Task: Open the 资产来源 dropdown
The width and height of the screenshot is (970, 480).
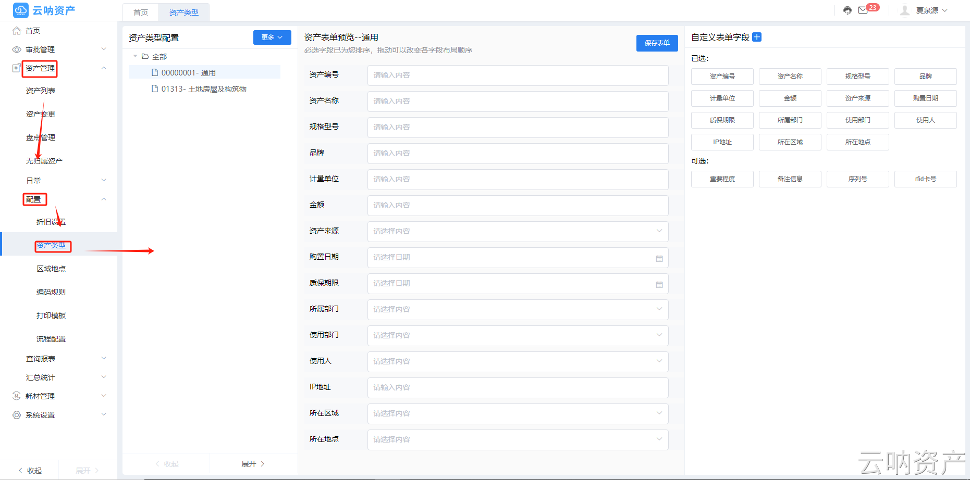Action: coord(518,232)
